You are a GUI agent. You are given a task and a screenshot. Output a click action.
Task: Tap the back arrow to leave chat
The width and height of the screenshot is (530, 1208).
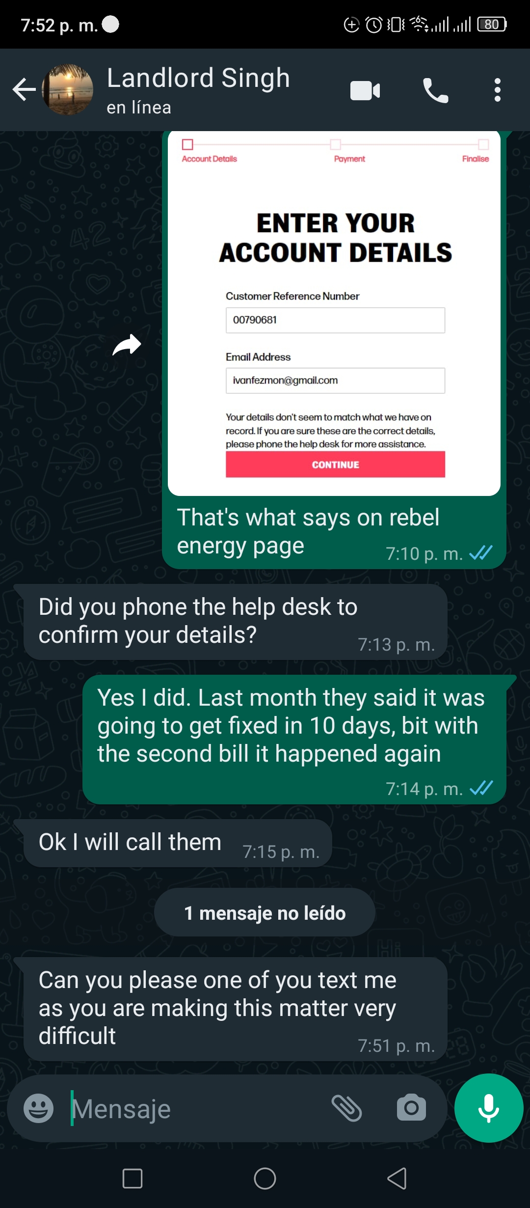pyautogui.click(x=24, y=90)
